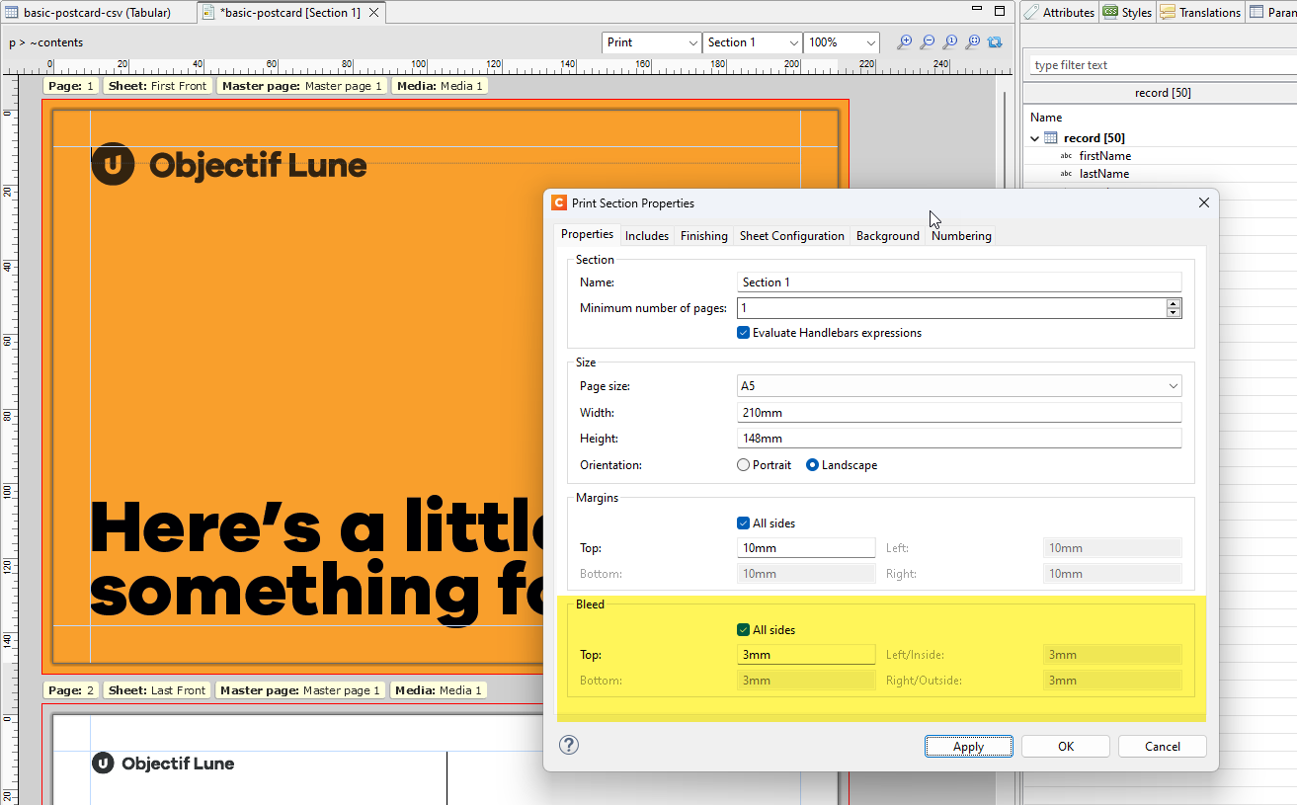Open the Styles panel tab
Screen dimensions: 1297x805
click(x=1127, y=13)
